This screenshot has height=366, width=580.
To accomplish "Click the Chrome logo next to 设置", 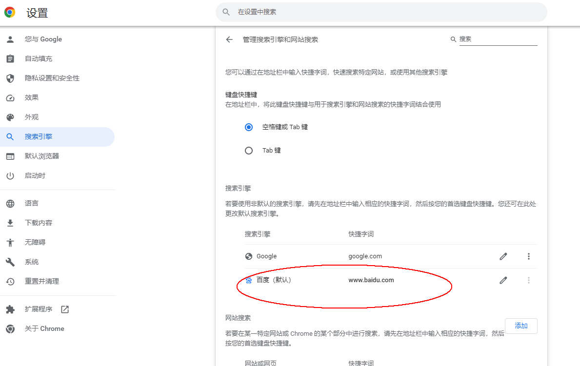I will tap(10, 13).
